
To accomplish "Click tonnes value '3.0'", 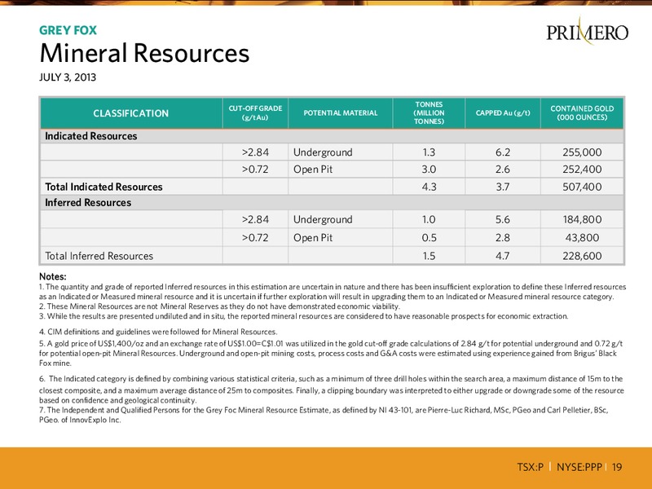I will tap(429, 170).
